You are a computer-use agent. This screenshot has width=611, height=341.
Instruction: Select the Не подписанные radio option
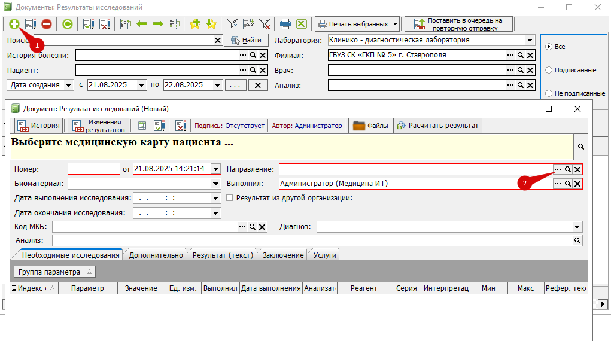pyautogui.click(x=549, y=93)
